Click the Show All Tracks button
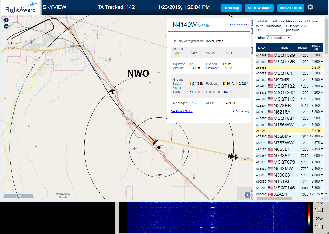Viewport: 329px width, 234px height. pyautogui.click(x=259, y=8)
